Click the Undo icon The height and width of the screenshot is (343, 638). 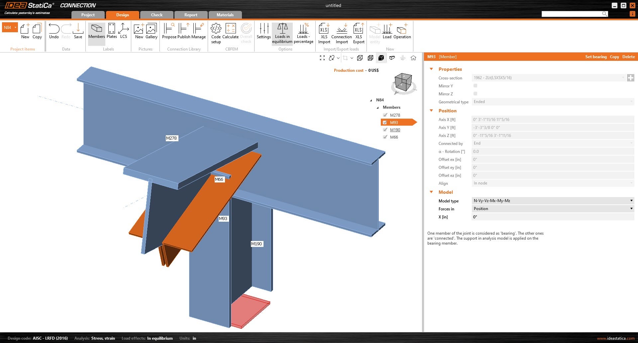(x=54, y=32)
